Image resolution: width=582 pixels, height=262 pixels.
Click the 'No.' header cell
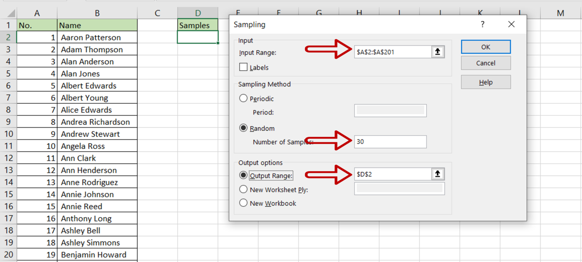[x=37, y=25]
